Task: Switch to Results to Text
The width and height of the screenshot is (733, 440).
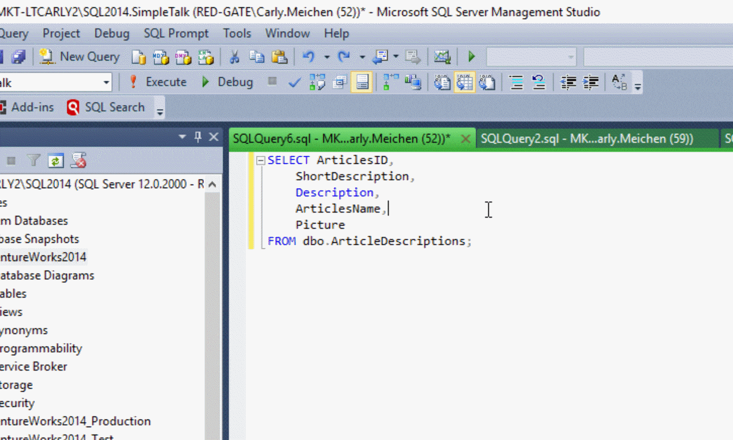Action: pyautogui.click(x=442, y=82)
